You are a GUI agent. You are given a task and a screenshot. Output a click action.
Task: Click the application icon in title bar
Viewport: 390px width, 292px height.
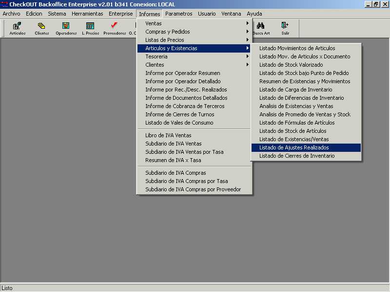(4, 4)
